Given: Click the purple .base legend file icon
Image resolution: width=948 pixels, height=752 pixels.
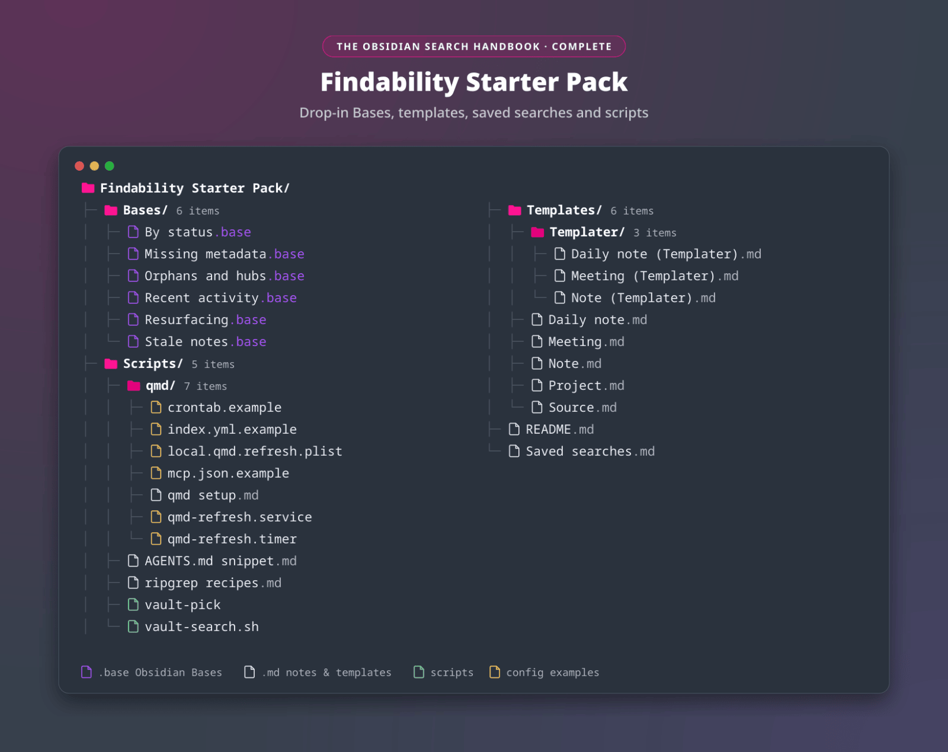Looking at the screenshot, I should [x=87, y=672].
